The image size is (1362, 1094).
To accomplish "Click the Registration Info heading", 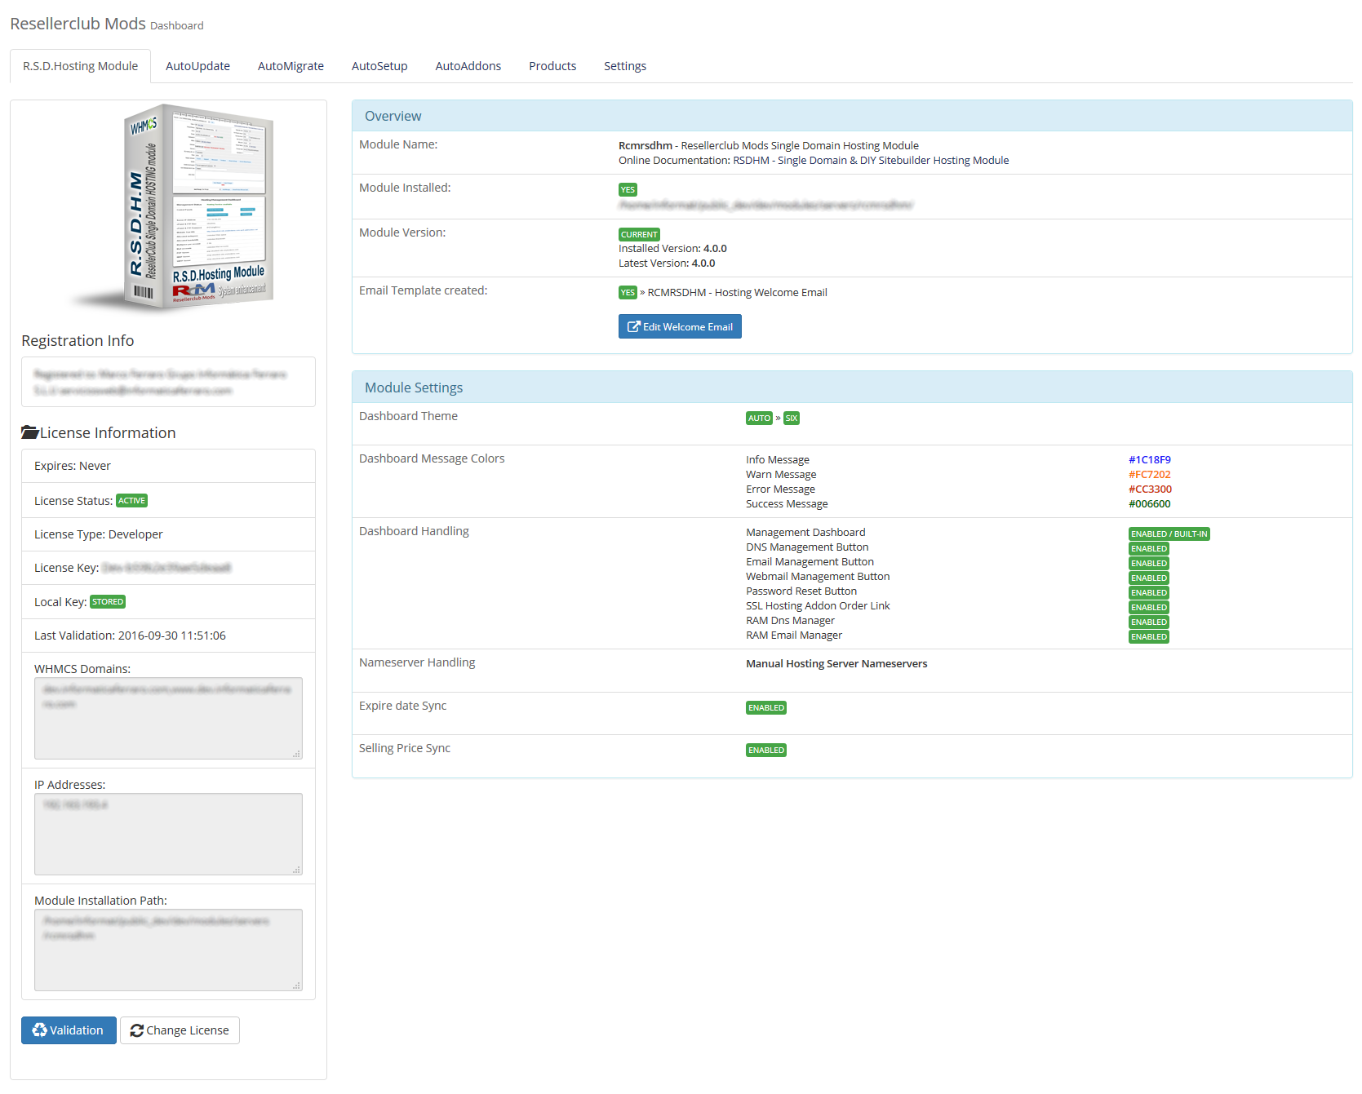I will (78, 341).
